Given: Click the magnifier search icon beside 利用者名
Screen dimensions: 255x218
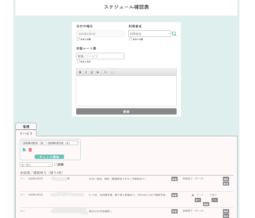Looking at the screenshot, I should point(174,34).
